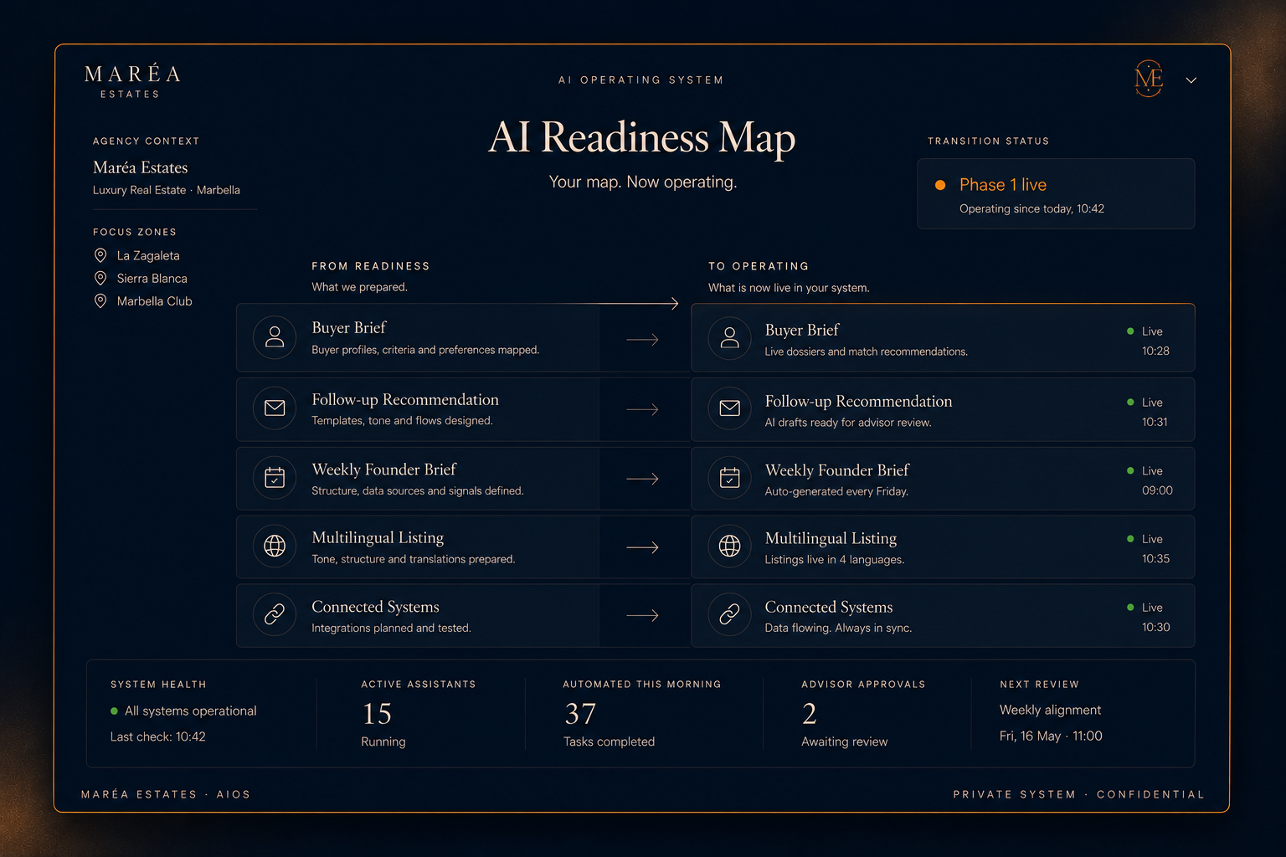Click green Live dot beside 10:31
Screen dimensions: 1286x857
pos(1130,403)
